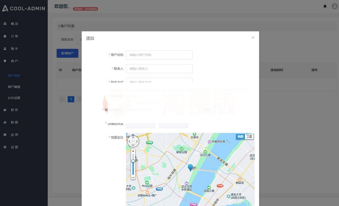
Task: Click the 订单 orders document icon
Action: pyautogui.click(x=5, y=36)
